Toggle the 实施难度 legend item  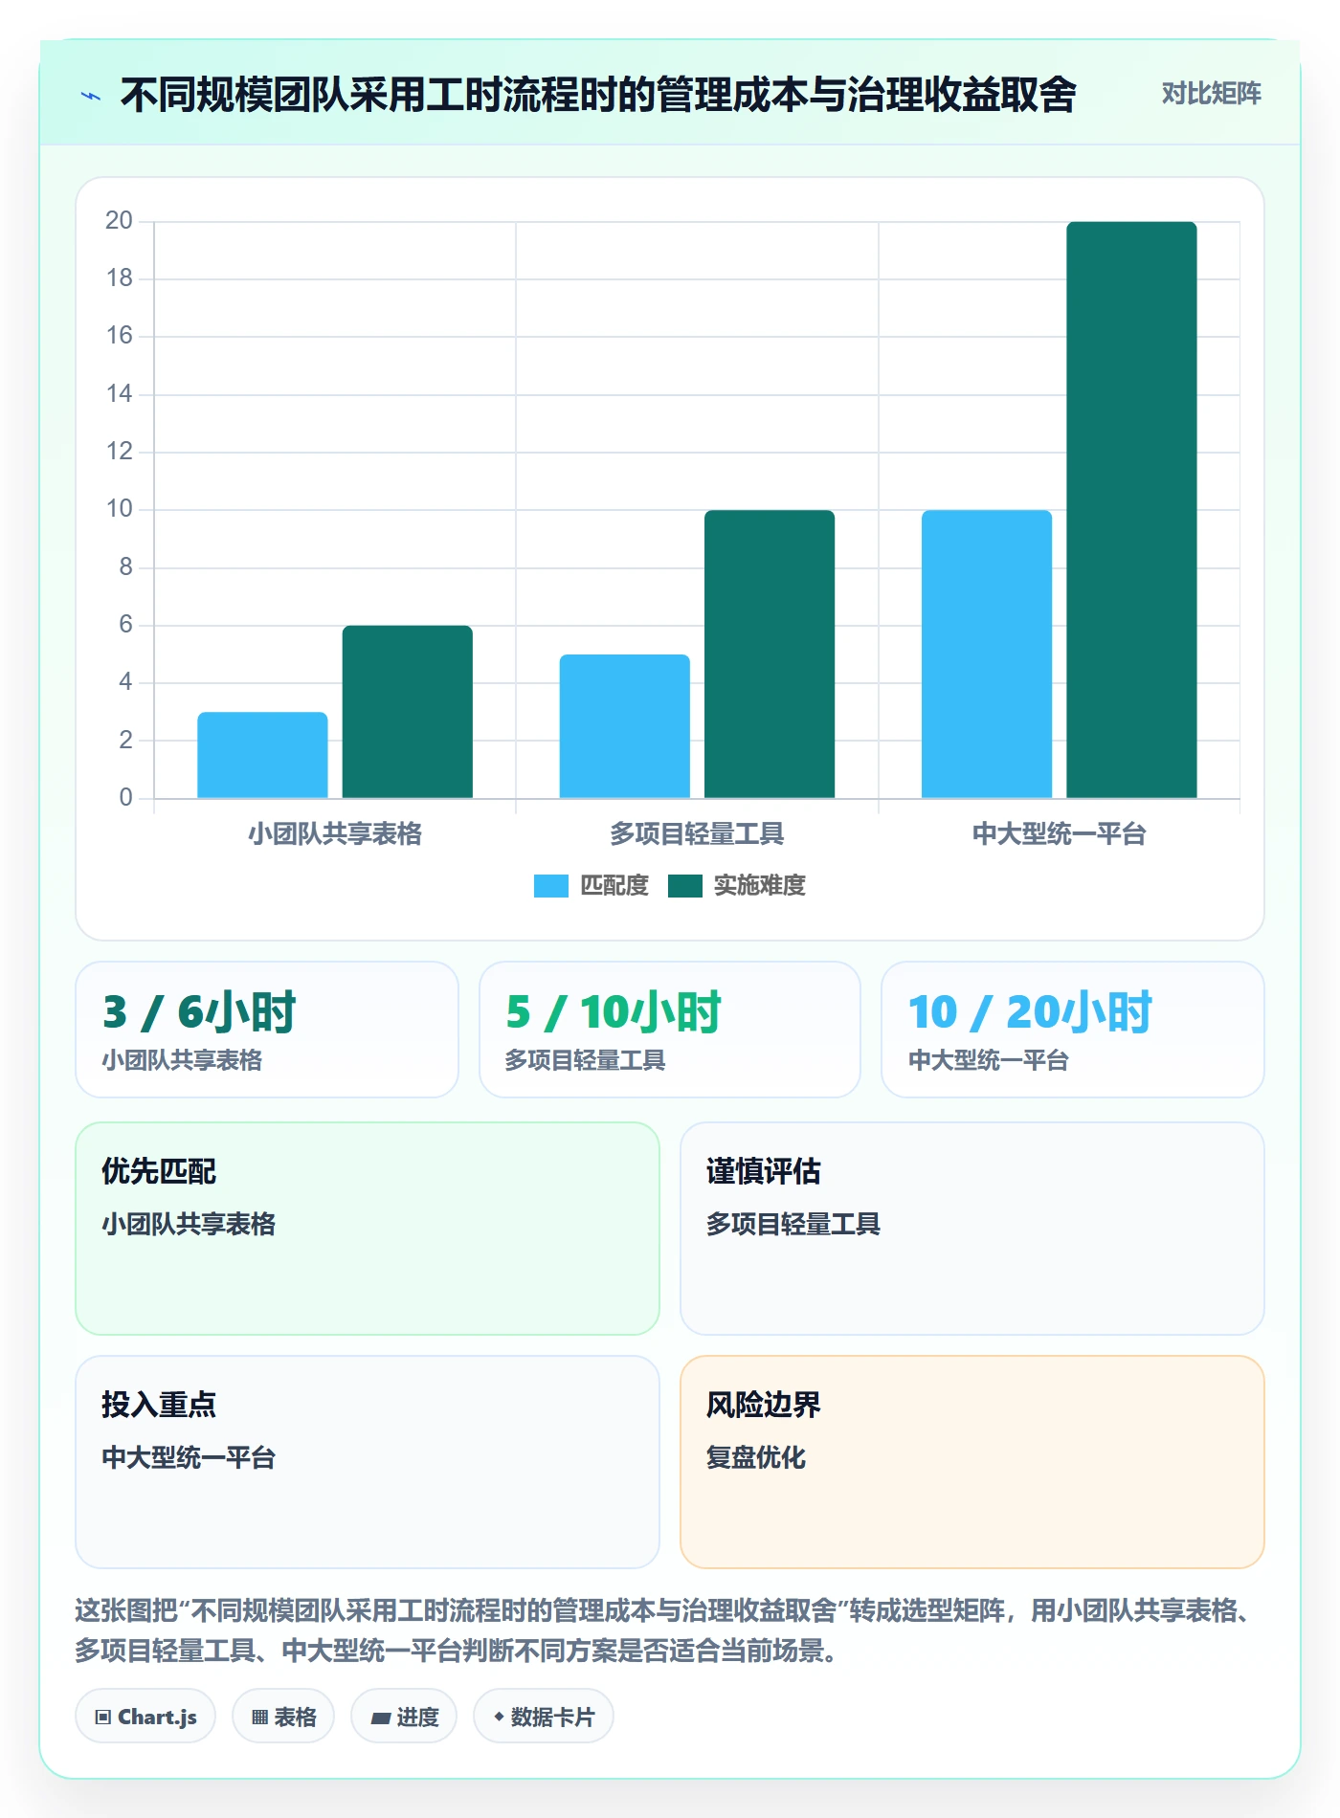[x=737, y=885]
